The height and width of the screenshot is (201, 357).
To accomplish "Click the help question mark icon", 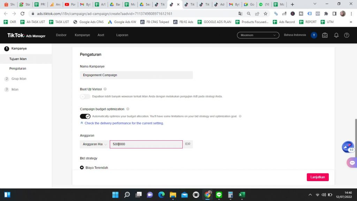I will click(347, 35).
